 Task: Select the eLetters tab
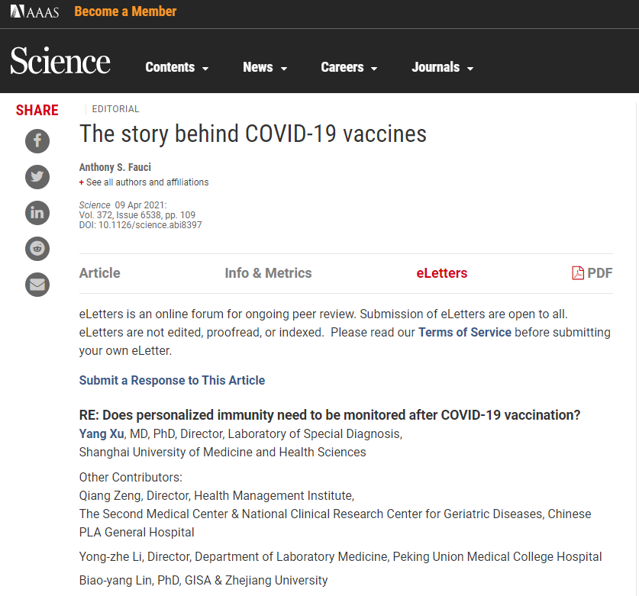pyautogui.click(x=441, y=273)
